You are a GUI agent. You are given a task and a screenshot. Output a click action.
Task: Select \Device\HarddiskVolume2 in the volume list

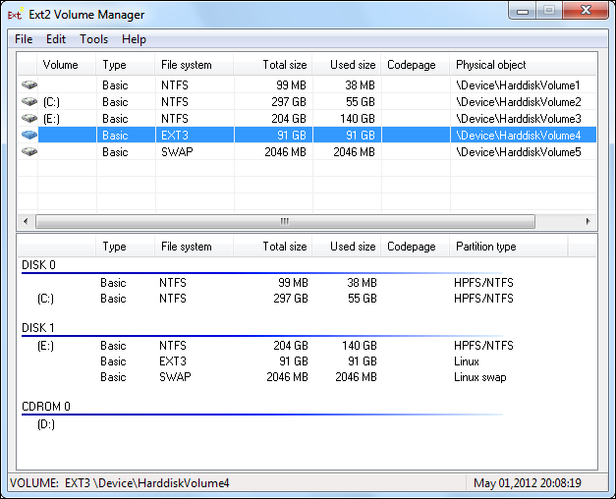(x=518, y=102)
